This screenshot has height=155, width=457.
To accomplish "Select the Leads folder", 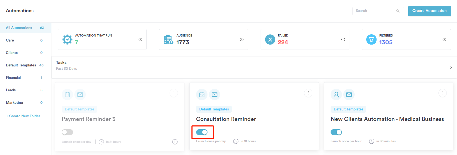I will pos(11,90).
